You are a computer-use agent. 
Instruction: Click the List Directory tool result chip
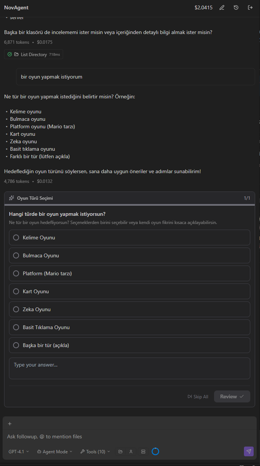(34, 55)
